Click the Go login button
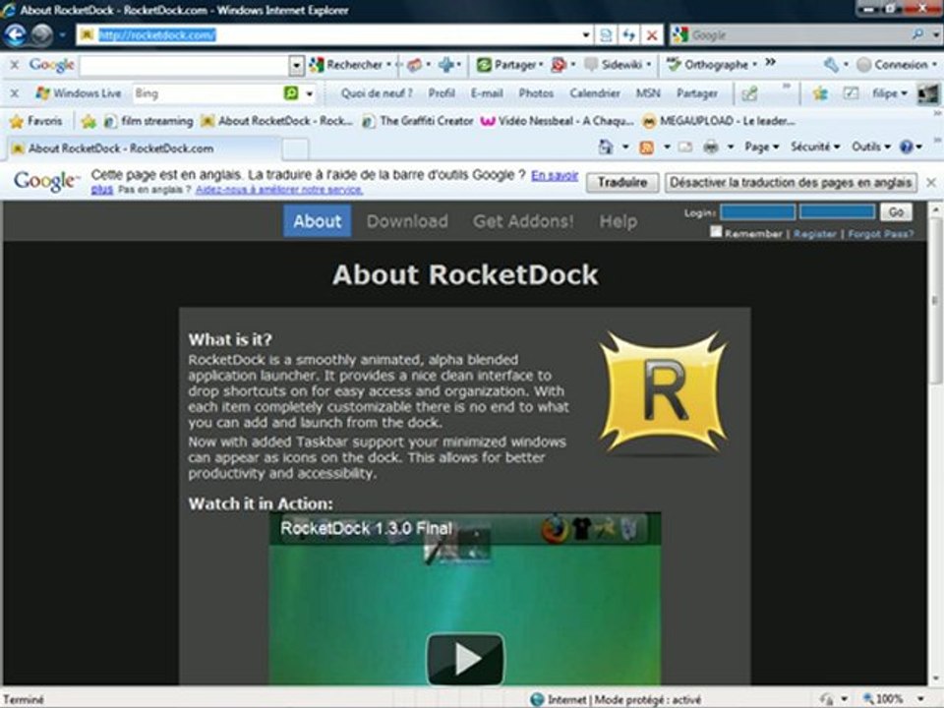This screenshot has width=944, height=708. (x=896, y=212)
